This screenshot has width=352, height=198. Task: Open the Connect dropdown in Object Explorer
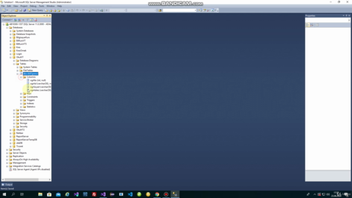(7, 20)
